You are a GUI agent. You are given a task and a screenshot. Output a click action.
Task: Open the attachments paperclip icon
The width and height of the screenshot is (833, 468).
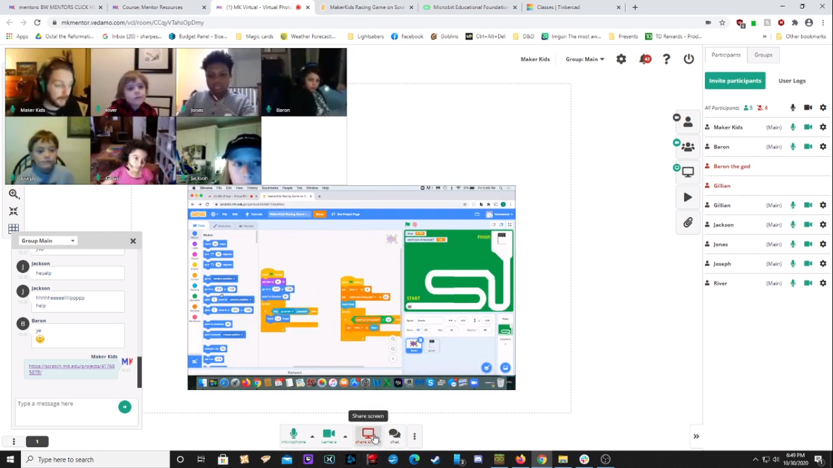(x=687, y=222)
